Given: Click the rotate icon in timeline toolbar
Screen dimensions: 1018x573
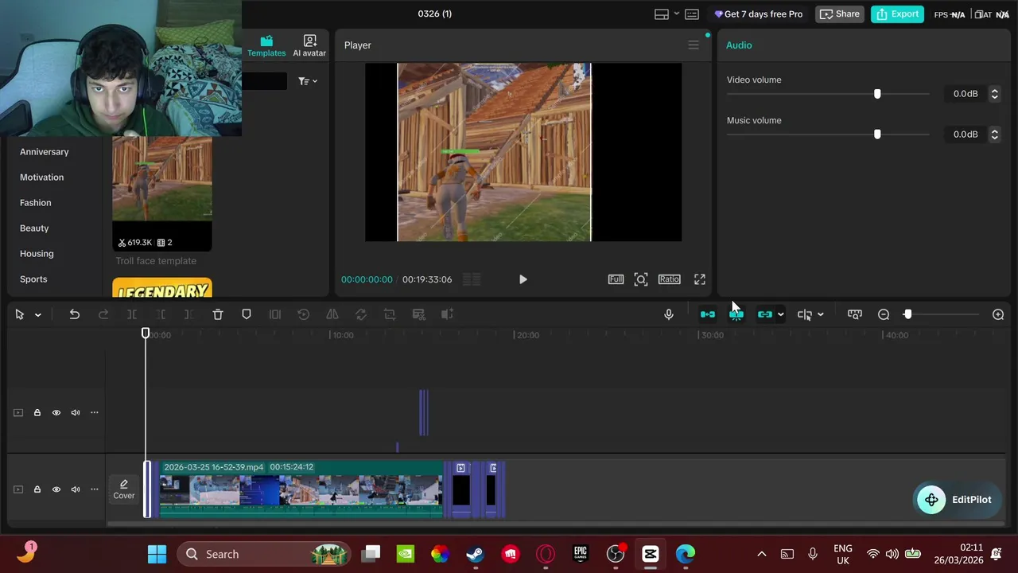Looking at the screenshot, I should click(x=361, y=314).
